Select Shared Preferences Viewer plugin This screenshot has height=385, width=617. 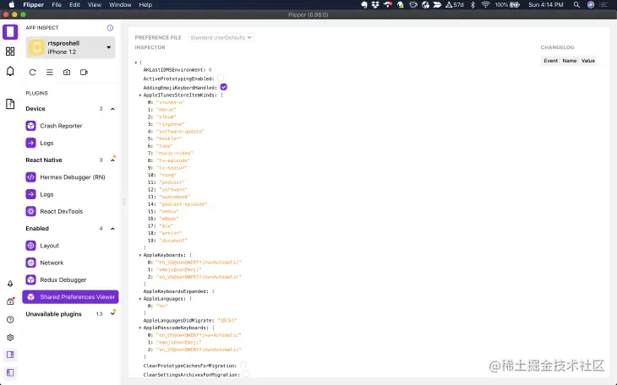tap(70, 297)
